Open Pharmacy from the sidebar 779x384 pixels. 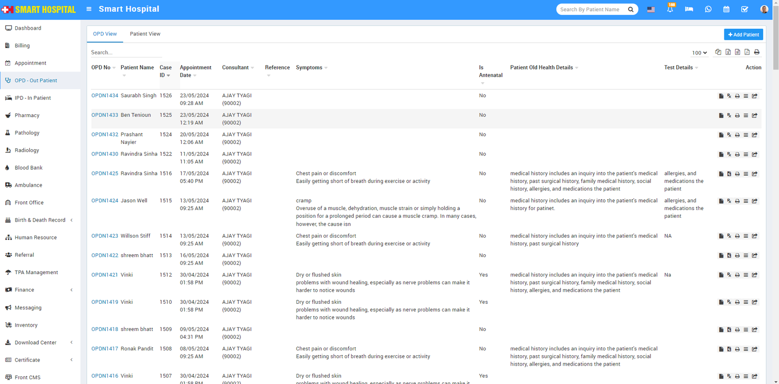[x=27, y=116]
